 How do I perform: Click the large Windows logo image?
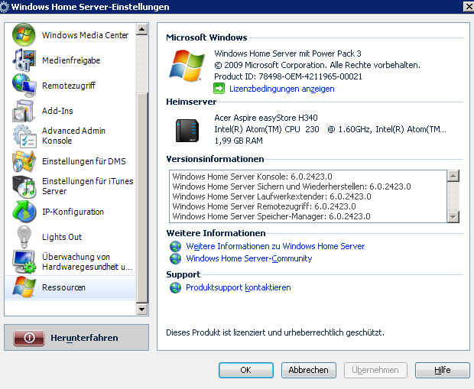[x=187, y=66]
